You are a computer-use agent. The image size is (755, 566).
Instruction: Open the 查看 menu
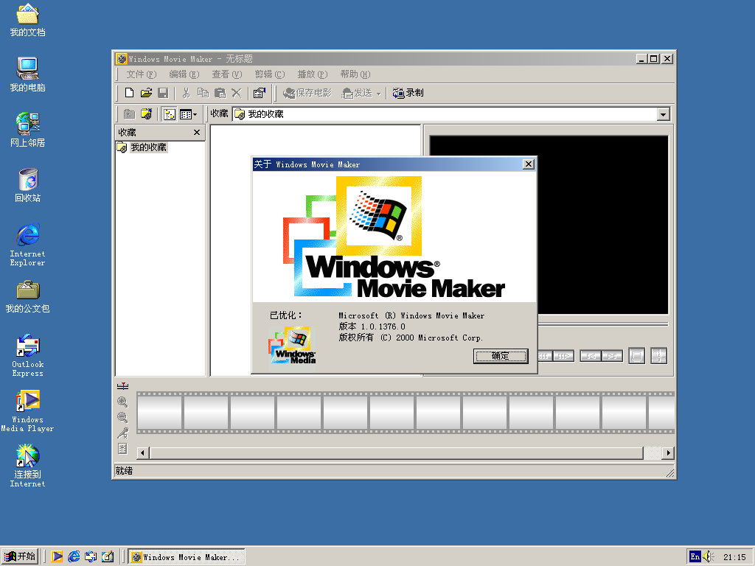[227, 74]
